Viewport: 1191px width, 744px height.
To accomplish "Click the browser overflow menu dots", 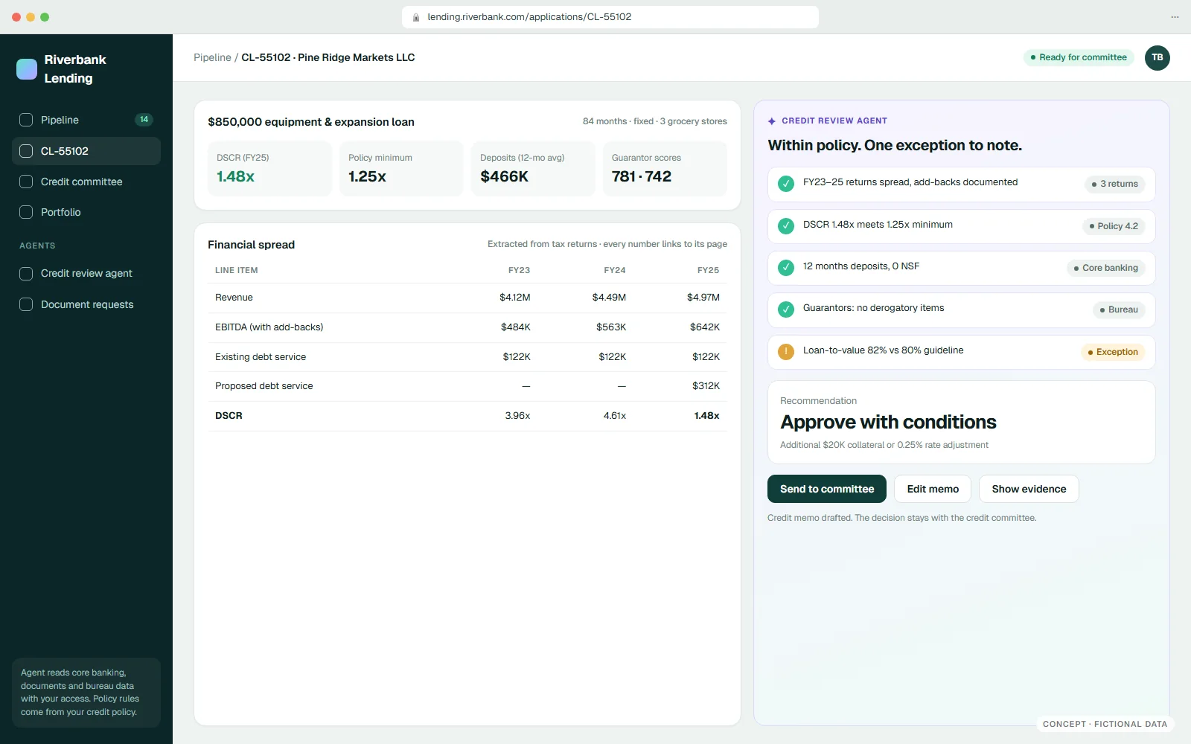I will tap(1175, 17).
